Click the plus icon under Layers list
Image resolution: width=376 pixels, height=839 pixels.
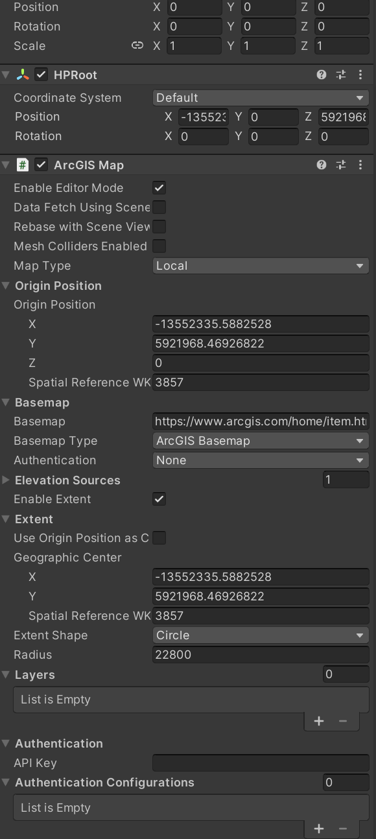tap(319, 720)
